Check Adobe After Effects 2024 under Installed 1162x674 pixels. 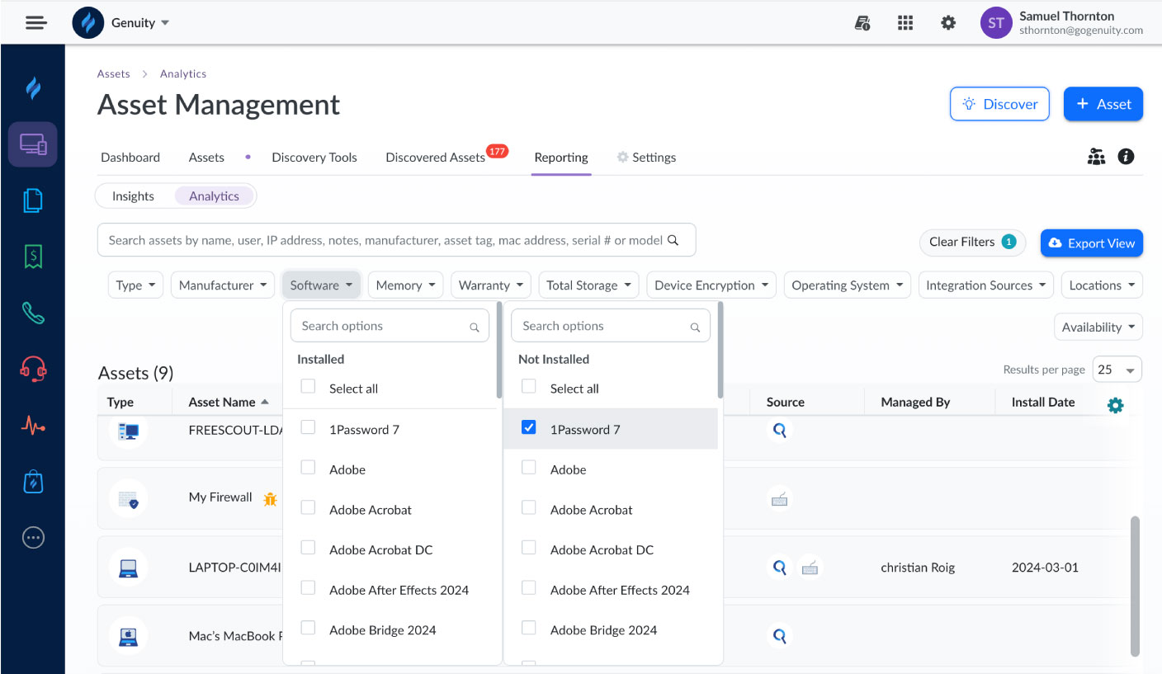(x=308, y=588)
